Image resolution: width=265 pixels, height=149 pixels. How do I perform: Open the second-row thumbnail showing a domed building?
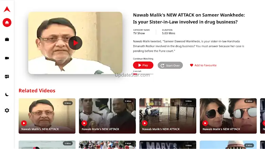[228, 145]
